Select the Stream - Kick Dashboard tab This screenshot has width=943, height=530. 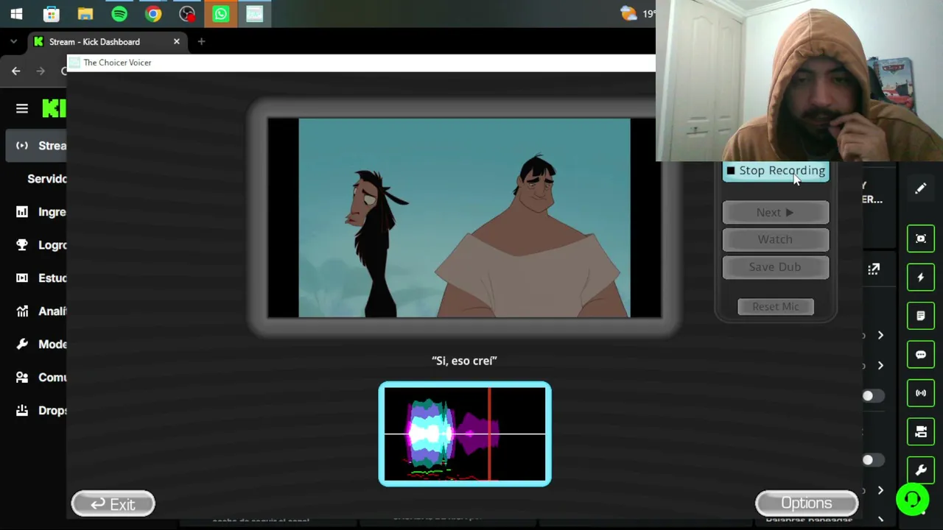(107, 42)
